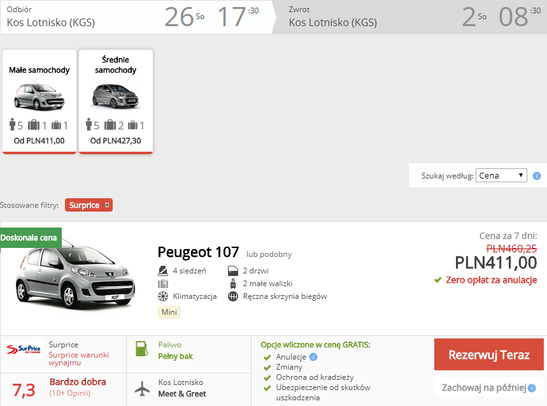Click the green check beside Zmiany
This screenshot has height=406, width=547.
[x=267, y=368]
